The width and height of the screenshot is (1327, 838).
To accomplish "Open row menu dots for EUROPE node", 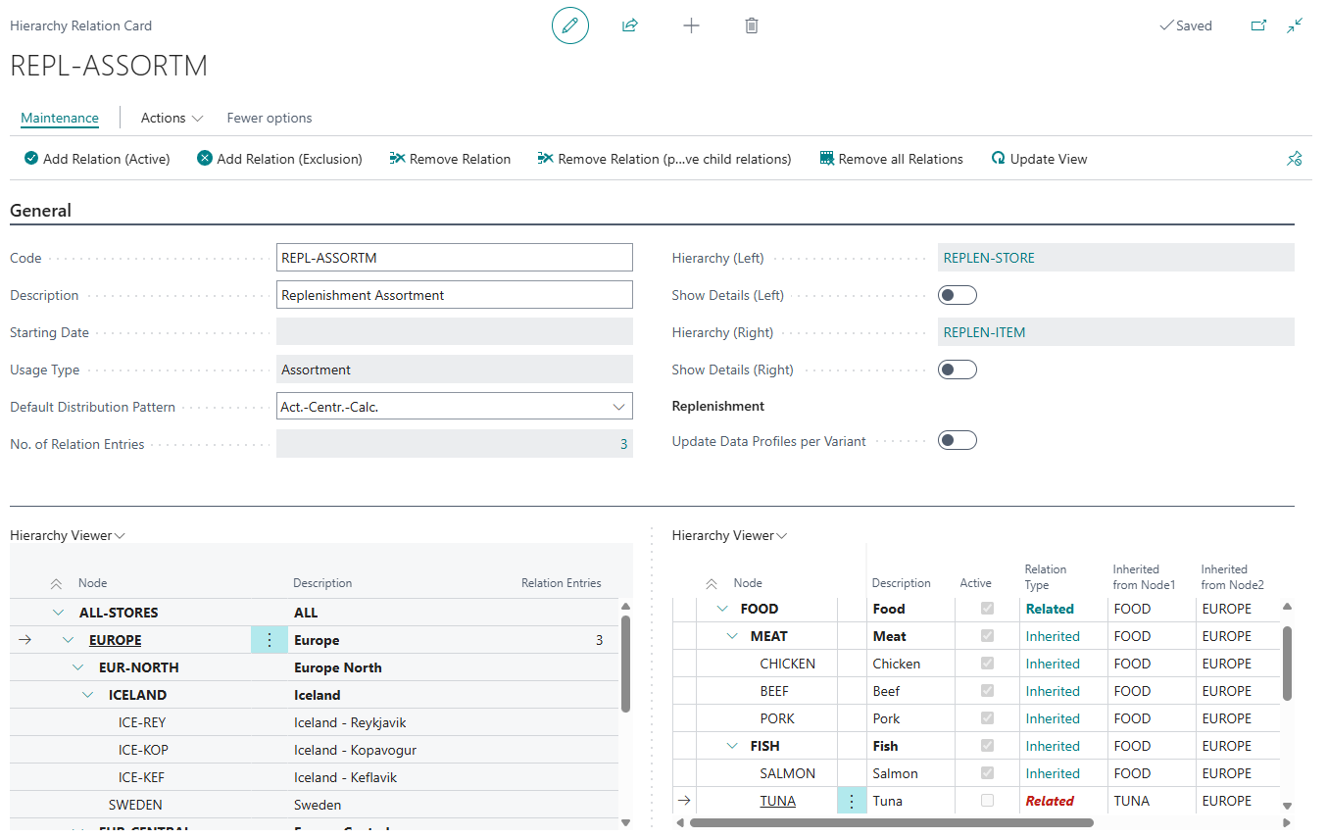I will pos(270,640).
